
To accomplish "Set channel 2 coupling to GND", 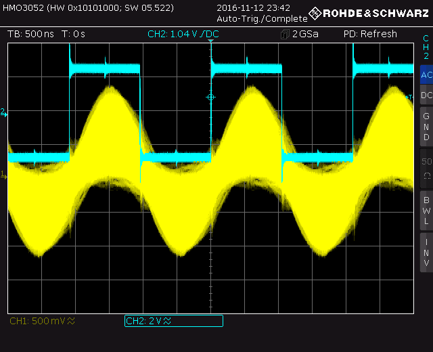I will coord(426,127).
